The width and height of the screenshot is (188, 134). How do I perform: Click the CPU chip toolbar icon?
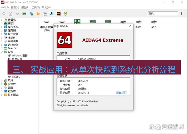[17, 14]
